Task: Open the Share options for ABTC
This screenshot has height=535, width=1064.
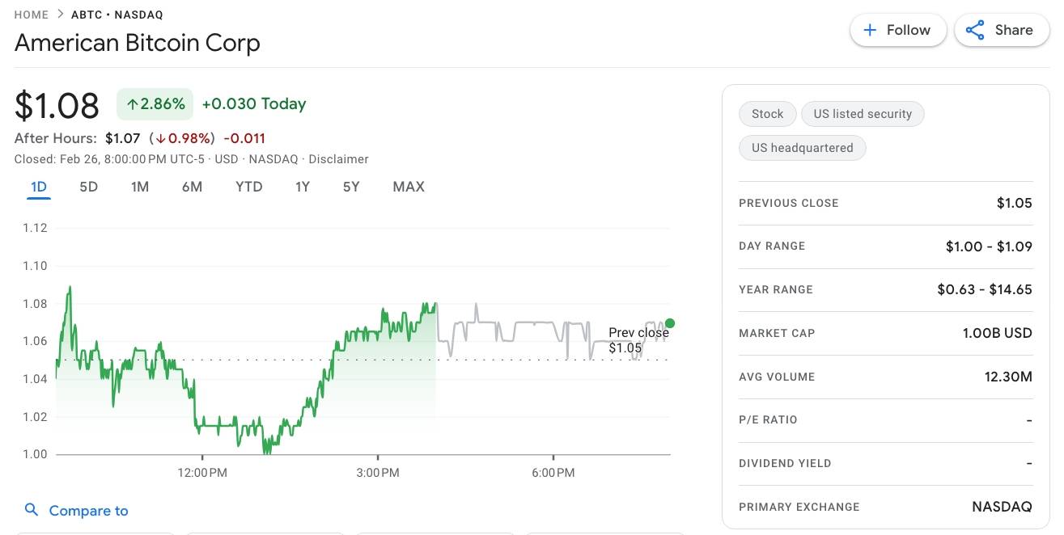Action: 1002,29
